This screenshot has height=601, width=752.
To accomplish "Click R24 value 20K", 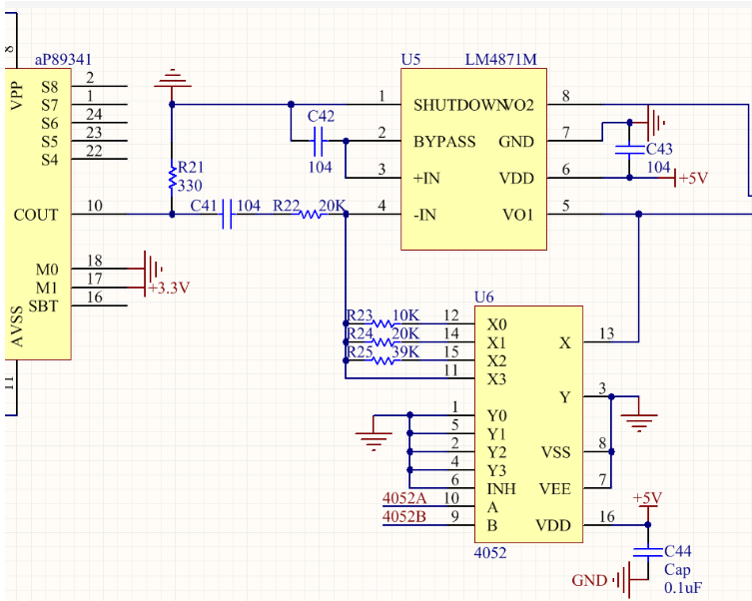I will pos(405,333).
